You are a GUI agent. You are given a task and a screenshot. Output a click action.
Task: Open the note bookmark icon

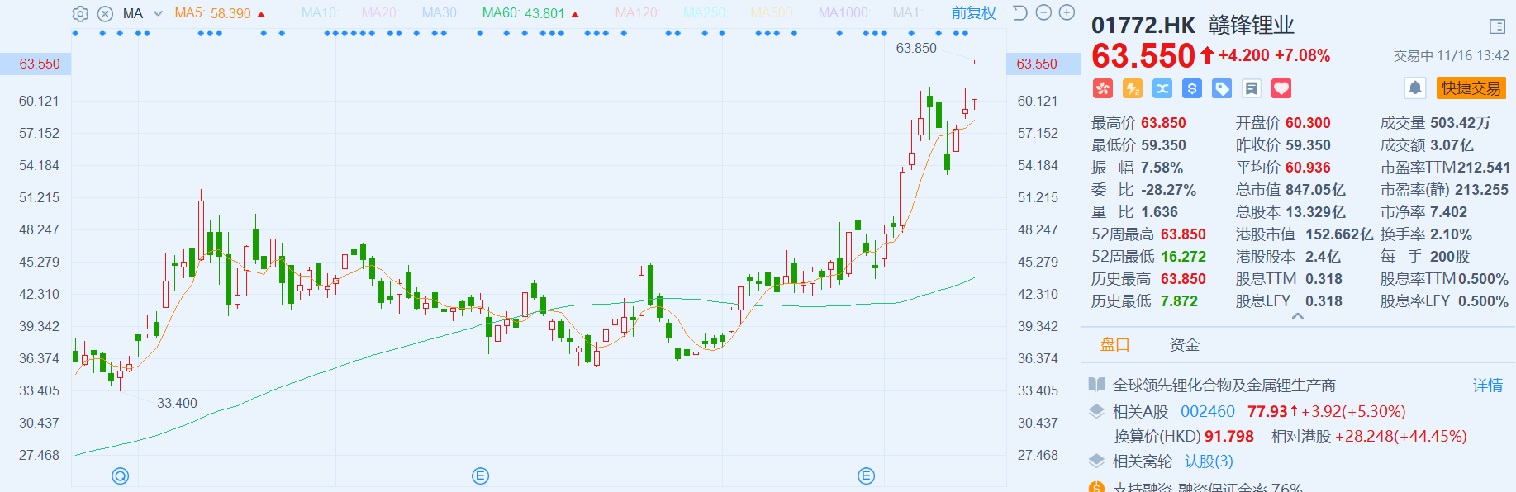click(1252, 88)
